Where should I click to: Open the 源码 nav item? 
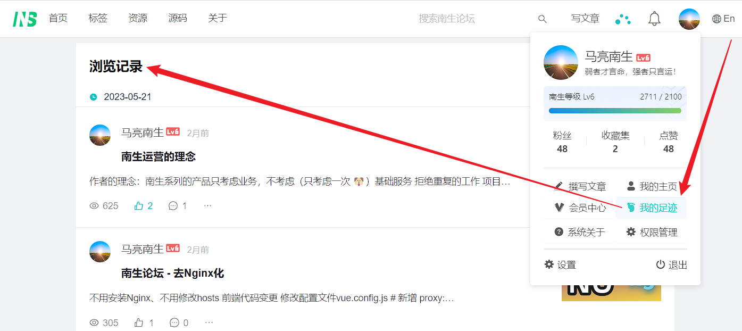(x=178, y=19)
